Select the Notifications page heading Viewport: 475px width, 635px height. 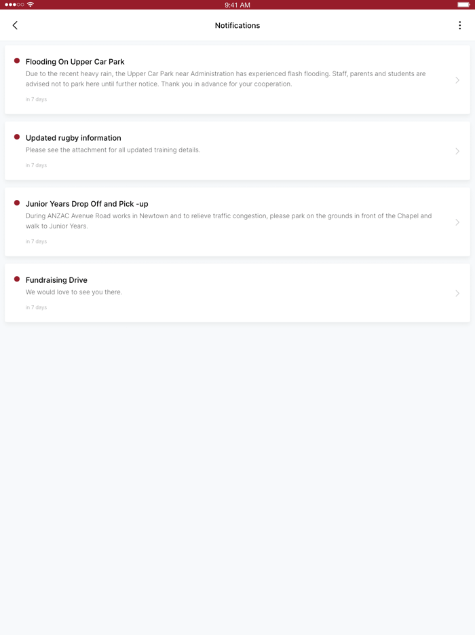(237, 26)
